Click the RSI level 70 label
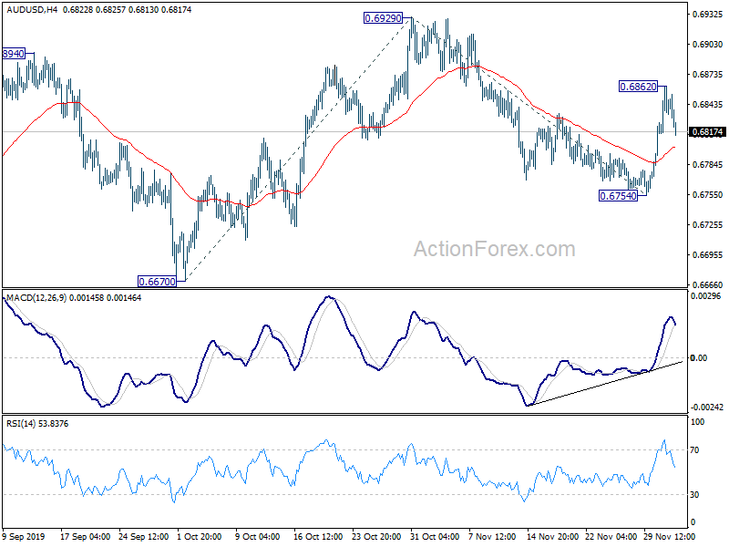Screen dimensions: 729x547 (x=694, y=450)
